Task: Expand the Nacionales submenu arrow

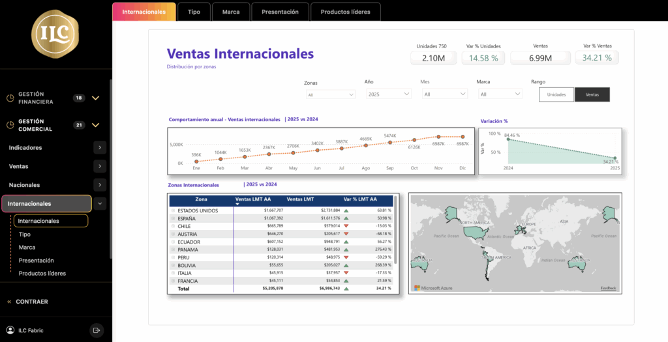Action: (x=99, y=185)
